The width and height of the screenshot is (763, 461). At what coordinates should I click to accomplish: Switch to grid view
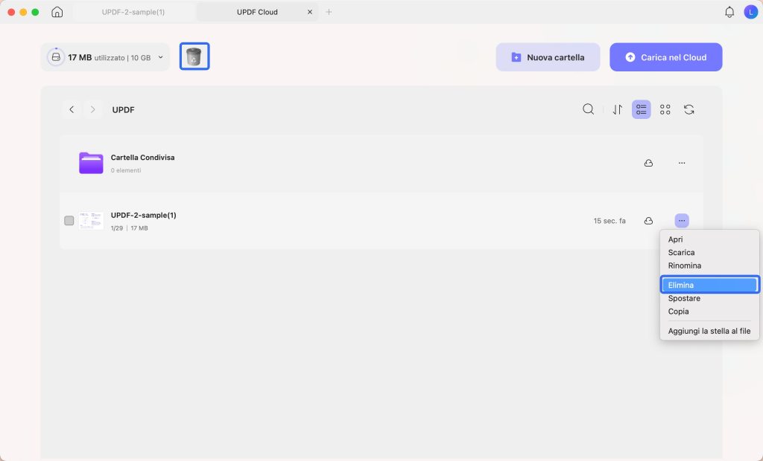coord(665,109)
